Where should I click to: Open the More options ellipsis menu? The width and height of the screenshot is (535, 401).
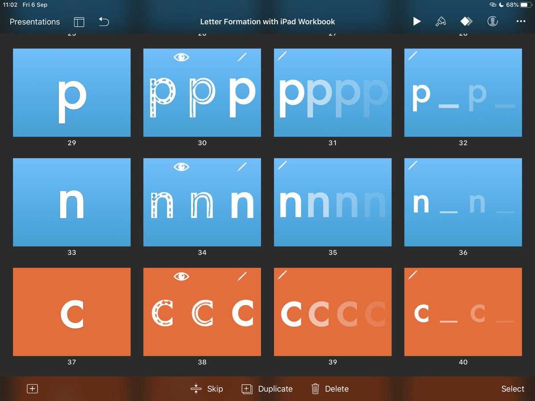[x=521, y=21]
